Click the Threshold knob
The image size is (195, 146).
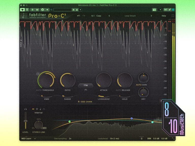pos(46,80)
